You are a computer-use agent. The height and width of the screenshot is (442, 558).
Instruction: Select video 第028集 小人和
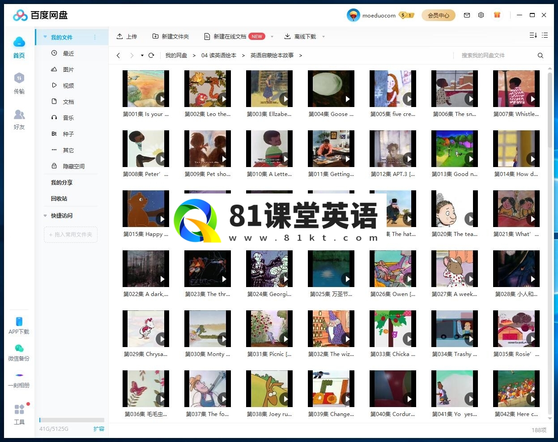516,274
